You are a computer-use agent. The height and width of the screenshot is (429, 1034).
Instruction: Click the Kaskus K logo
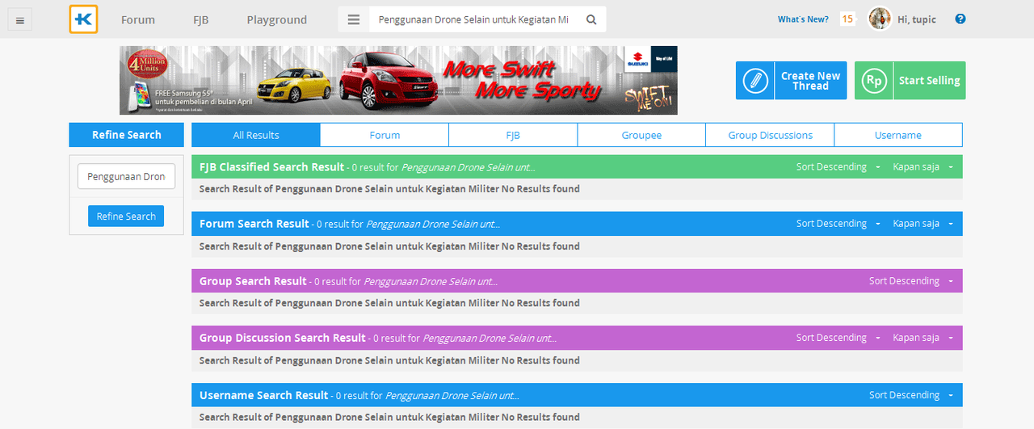(83, 19)
